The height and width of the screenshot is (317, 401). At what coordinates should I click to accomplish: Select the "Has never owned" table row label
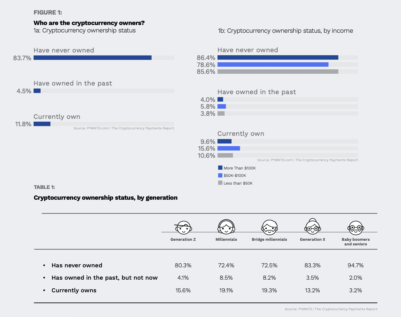point(77,265)
